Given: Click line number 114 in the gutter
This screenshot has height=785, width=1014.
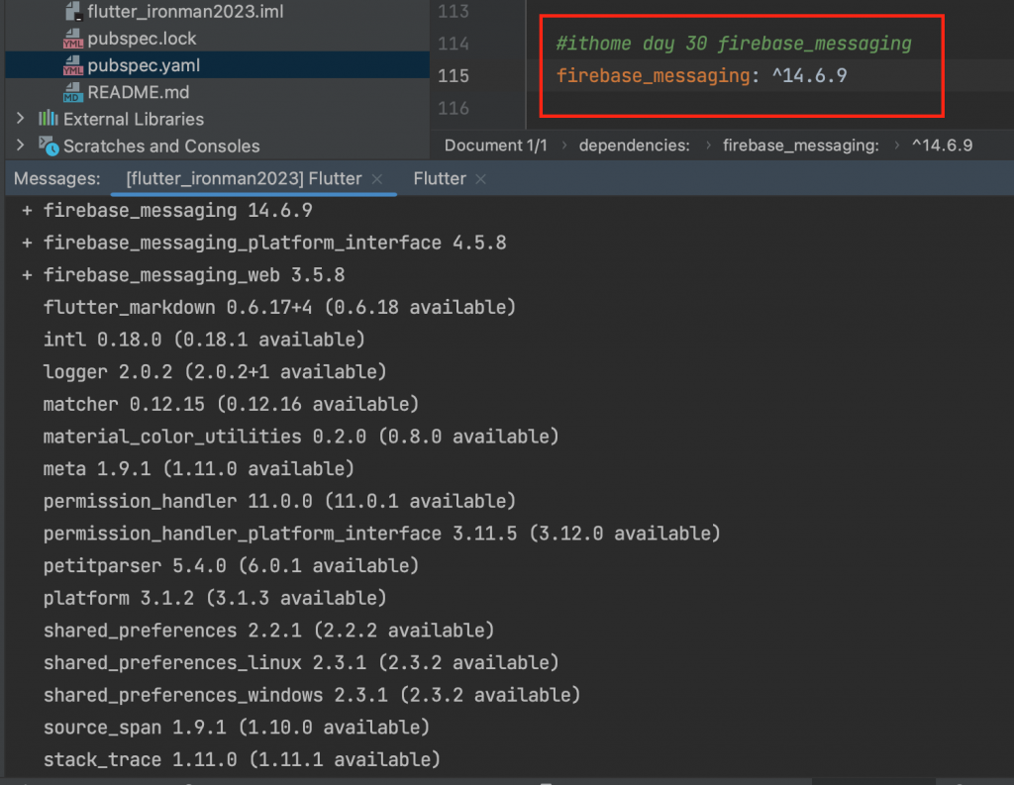Looking at the screenshot, I should point(454,44).
